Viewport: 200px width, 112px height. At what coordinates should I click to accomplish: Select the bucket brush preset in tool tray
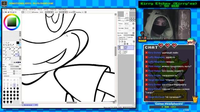[9, 48]
